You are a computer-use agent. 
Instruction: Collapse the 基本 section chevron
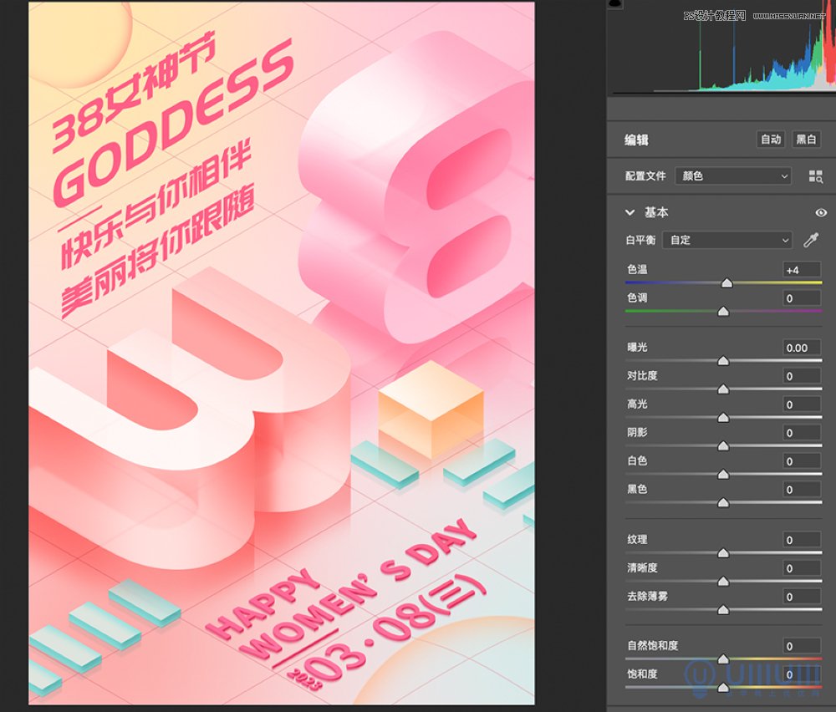click(x=630, y=212)
